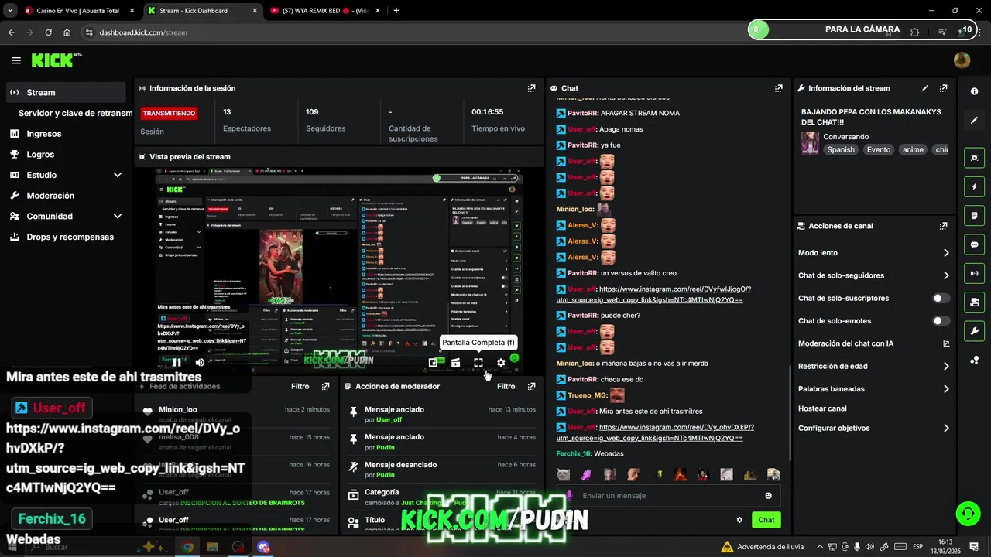Expand the Comunidad sidebar section
This screenshot has height=557, width=991.
coord(118,217)
